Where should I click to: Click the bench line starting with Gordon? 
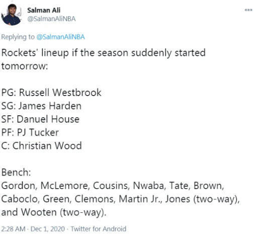coord(113,186)
